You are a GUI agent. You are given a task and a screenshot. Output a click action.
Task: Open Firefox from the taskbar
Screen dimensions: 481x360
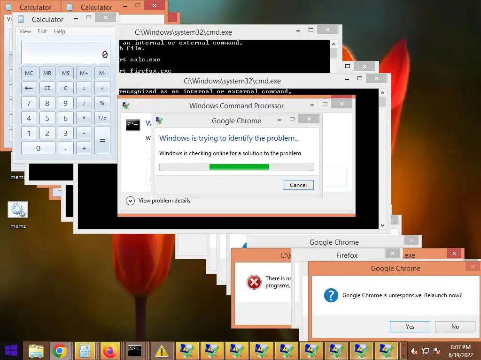tap(110, 351)
